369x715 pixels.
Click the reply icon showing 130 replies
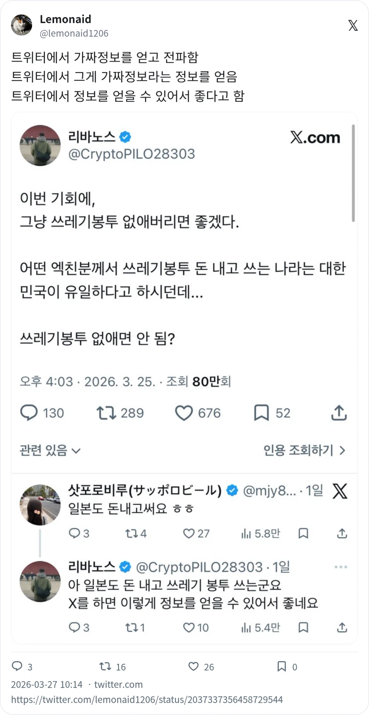coord(29,413)
